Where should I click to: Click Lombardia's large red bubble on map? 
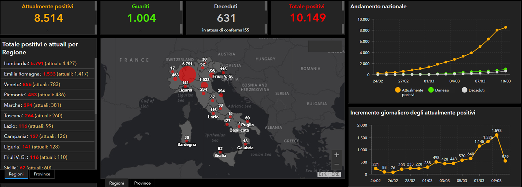[x=187, y=75]
